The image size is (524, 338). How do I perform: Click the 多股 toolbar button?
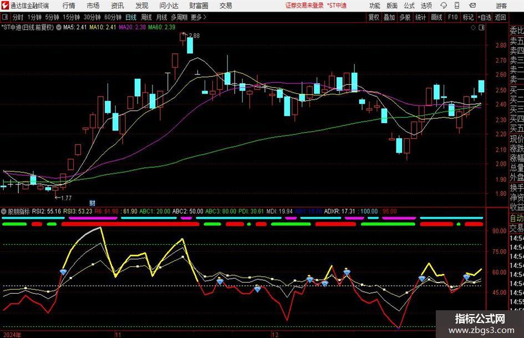click(405, 17)
